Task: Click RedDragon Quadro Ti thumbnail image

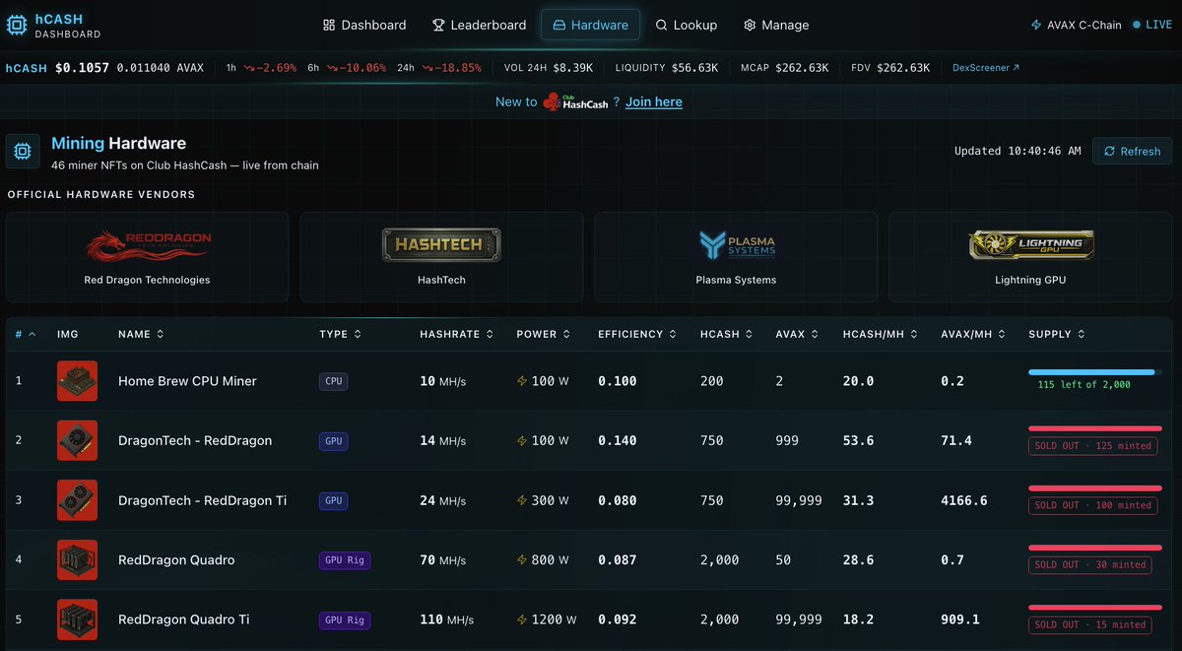Action: pyautogui.click(x=77, y=619)
